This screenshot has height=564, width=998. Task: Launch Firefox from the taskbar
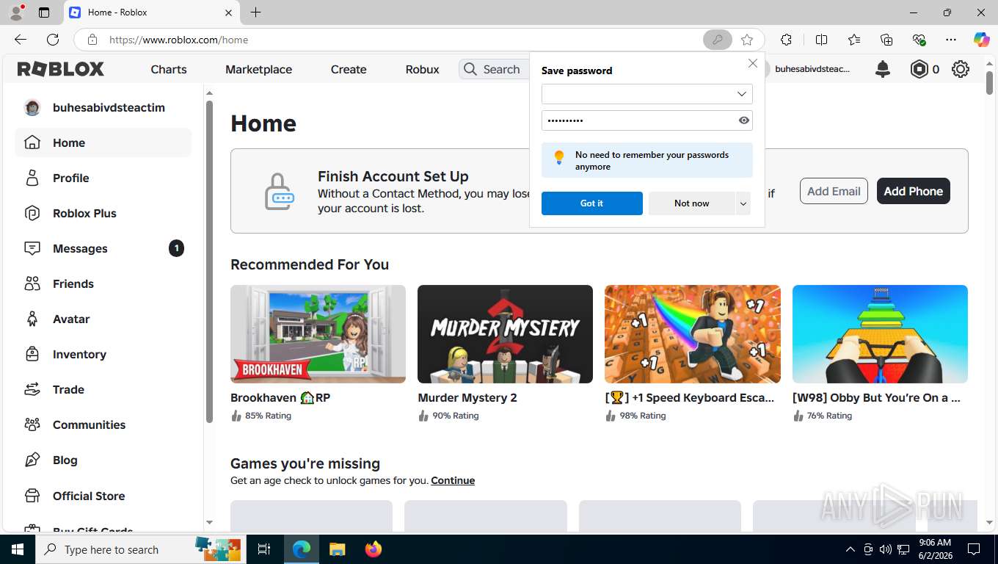click(374, 549)
